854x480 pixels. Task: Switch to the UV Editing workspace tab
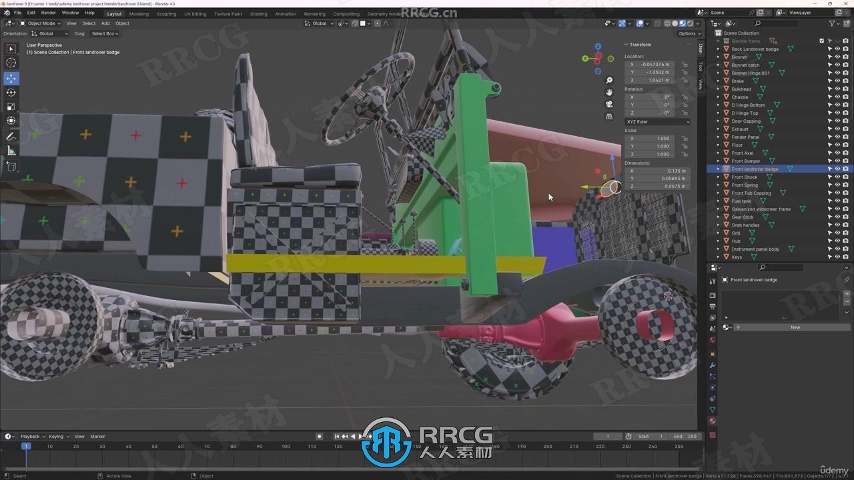click(x=195, y=14)
